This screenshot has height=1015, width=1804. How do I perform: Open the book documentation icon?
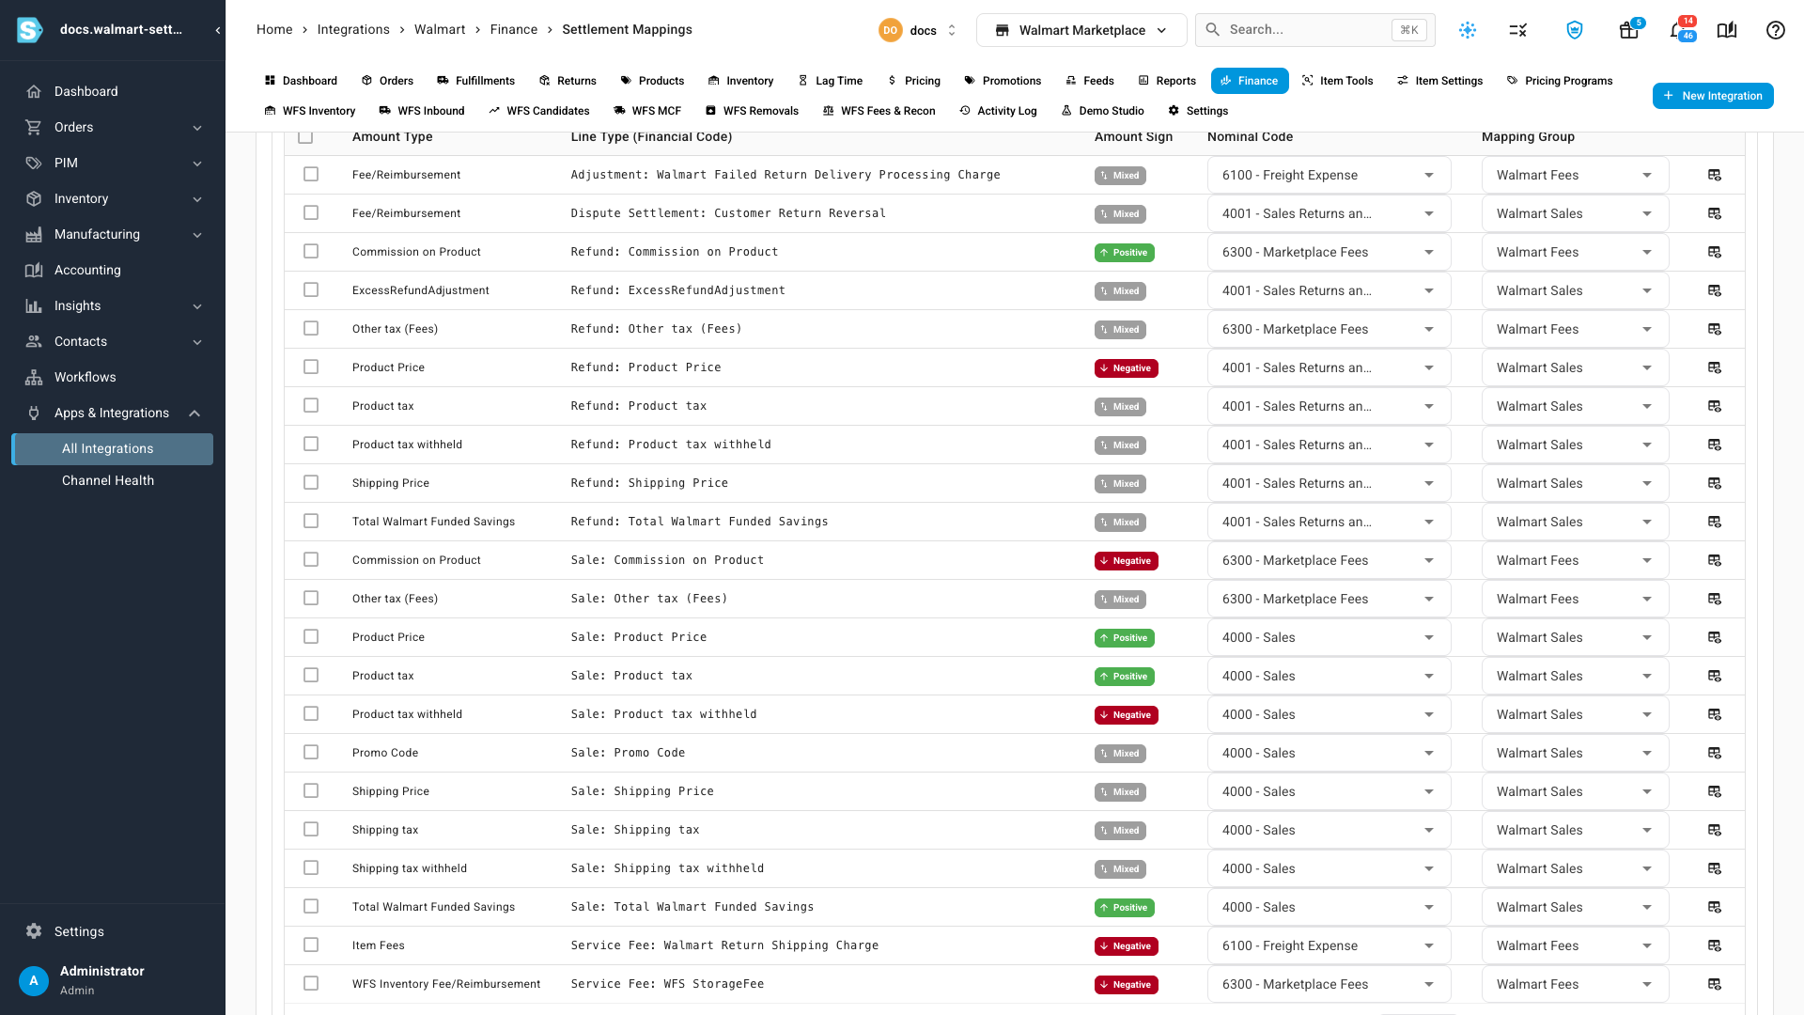(x=1727, y=30)
